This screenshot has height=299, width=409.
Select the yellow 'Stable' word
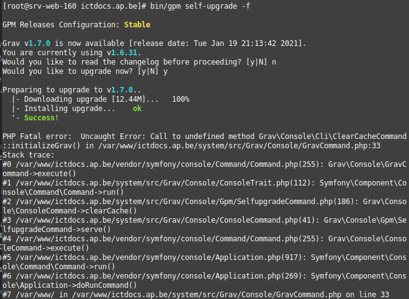(137, 25)
